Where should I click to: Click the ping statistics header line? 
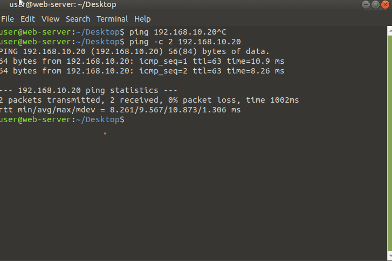coord(88,90)
